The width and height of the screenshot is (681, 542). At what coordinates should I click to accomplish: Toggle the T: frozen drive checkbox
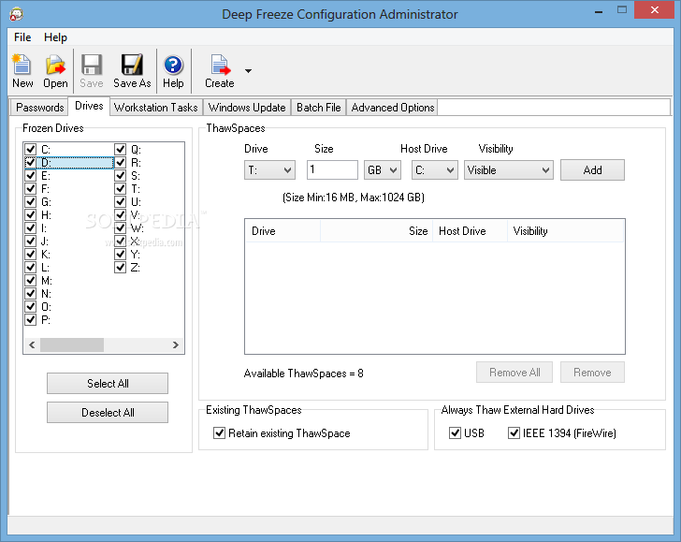pos(121,189)
